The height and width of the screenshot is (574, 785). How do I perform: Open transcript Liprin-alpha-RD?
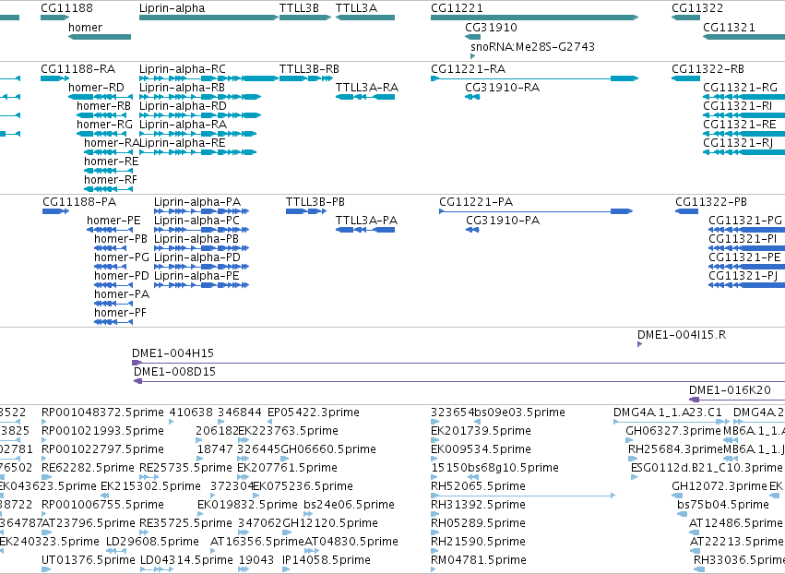coord(183,106)
